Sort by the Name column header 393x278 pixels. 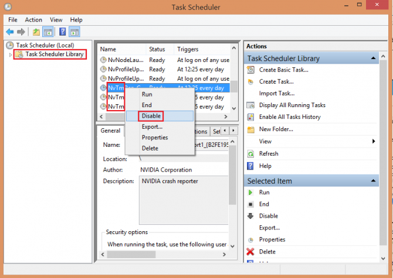click(122, 49)
